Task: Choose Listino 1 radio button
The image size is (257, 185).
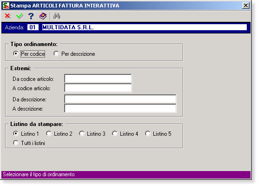Action: 16,133
